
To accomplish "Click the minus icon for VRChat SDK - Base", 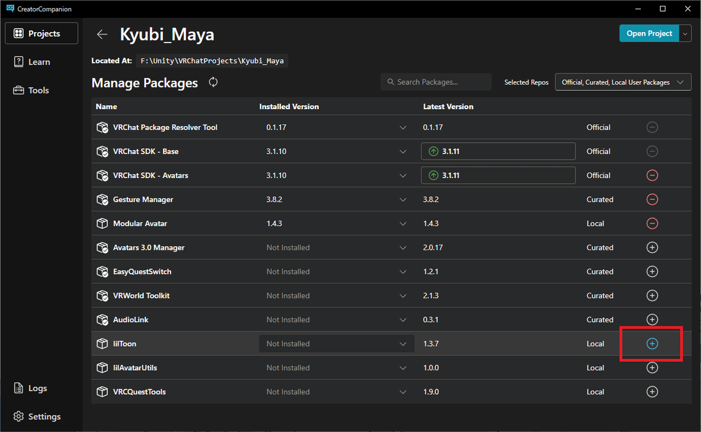I will (653, 151).
